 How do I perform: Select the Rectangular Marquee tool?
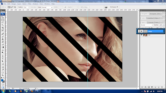(x=3, y=20)
